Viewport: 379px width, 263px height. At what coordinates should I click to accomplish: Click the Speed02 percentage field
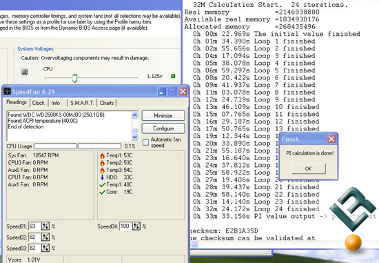click(34, 237)
